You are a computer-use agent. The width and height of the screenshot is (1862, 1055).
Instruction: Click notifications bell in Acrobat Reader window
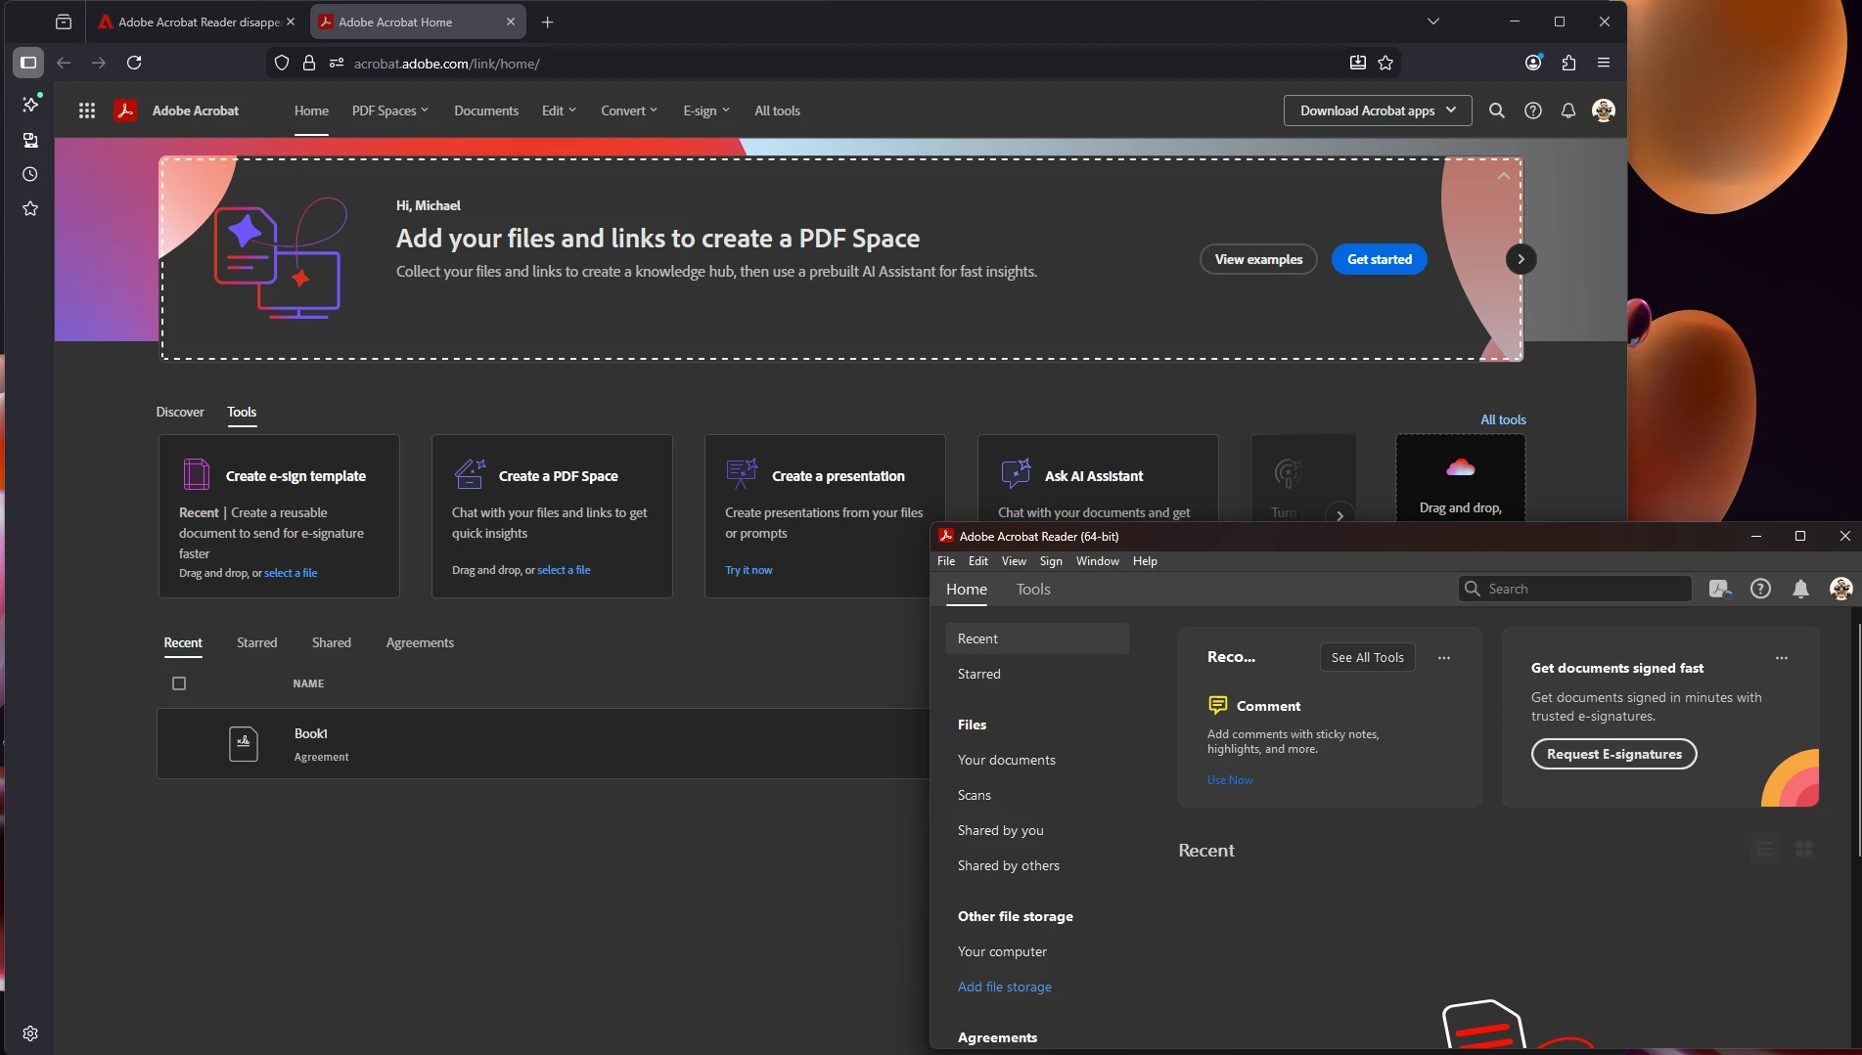pos(1800,589)
